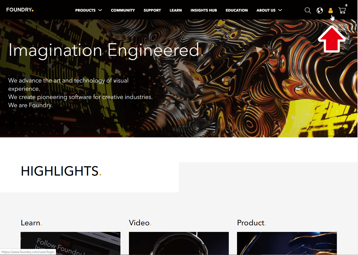Open the Community menu item

click(x=123, y=10)
